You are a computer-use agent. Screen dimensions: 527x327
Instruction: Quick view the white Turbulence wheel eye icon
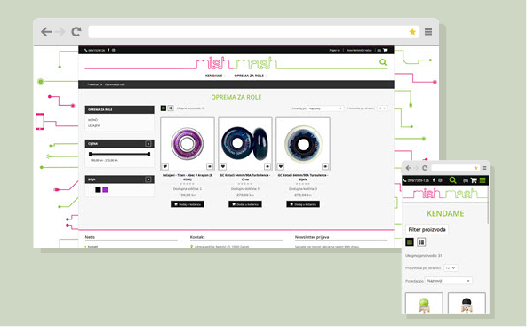coord(325,166)
